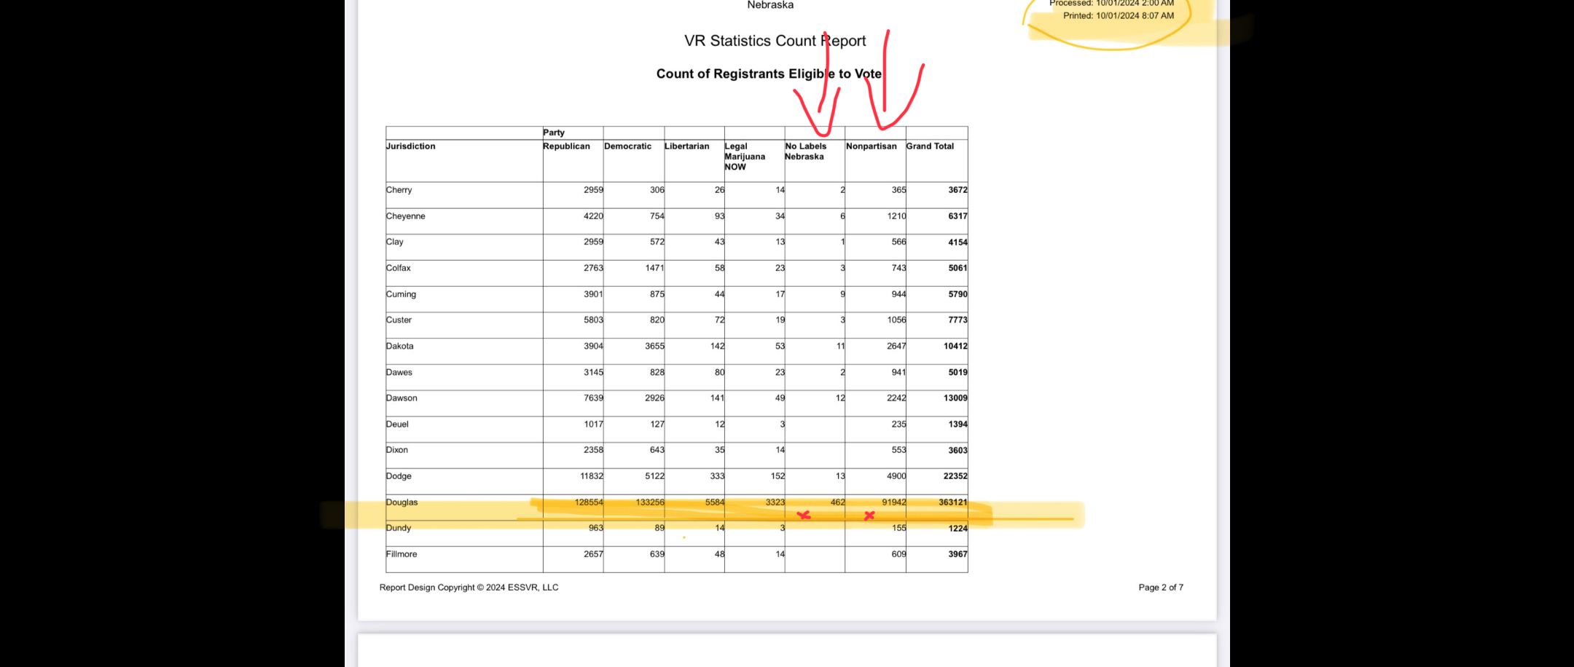Click Douglas grand total 363121
This screenshot has width=1574, height=667.
pyautogui.click(x=953, y=502)
